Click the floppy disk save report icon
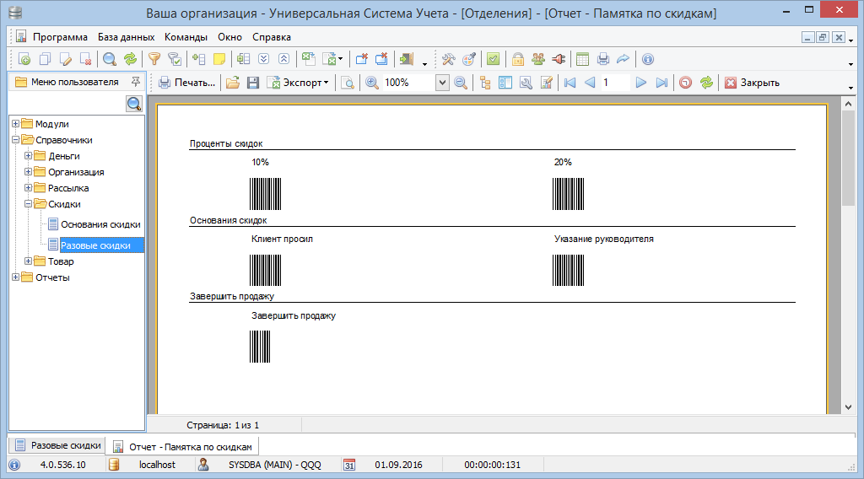864x479 pixels. [252, 83]
